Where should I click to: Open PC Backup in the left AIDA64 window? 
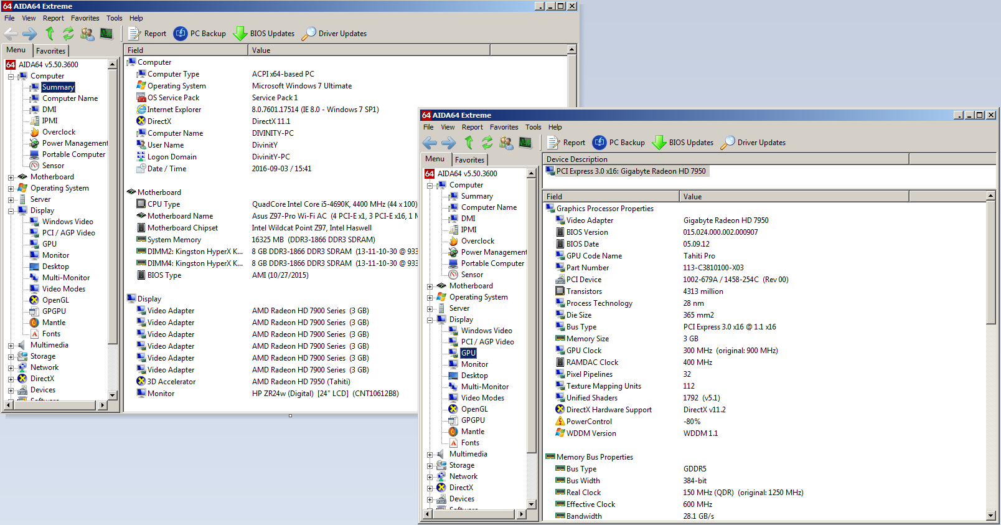(x=200, y=34)
